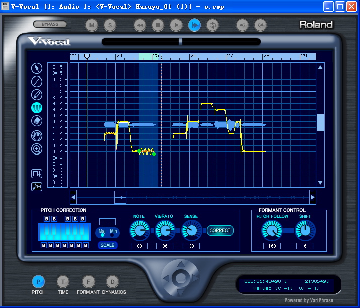Toggle bypass B below the F key
360x308 pixels.
point(65,245)
